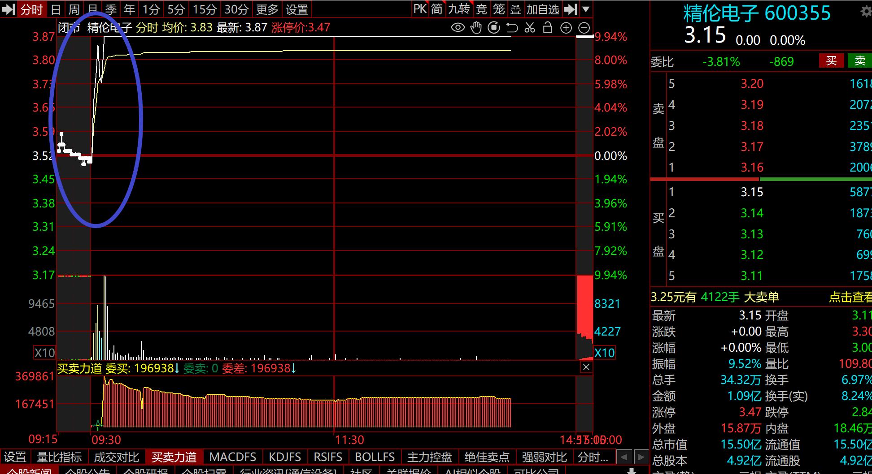Click 点击查看 link for large orders
872x474 pixels.
pos(850,297)
